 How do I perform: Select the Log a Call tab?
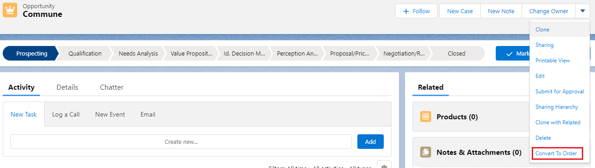(x=66, y=114)
